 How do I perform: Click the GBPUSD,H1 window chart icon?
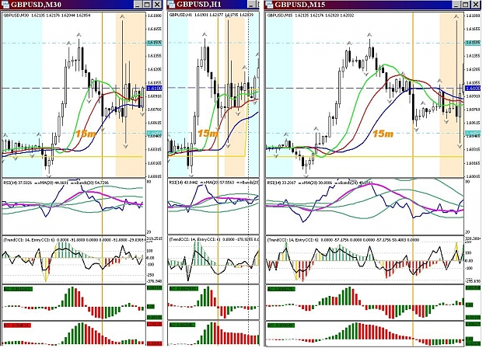[x=171, y=4]
